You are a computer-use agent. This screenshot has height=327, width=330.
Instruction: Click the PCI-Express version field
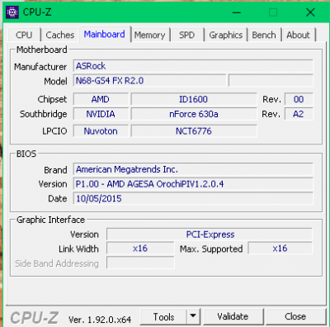(210, 235)
